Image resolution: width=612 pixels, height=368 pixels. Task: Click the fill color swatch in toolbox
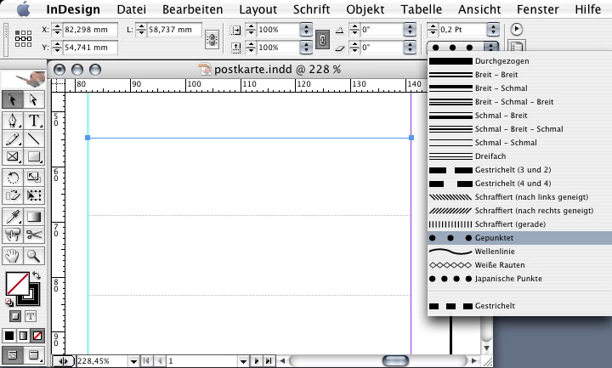(x=15, y=281)
